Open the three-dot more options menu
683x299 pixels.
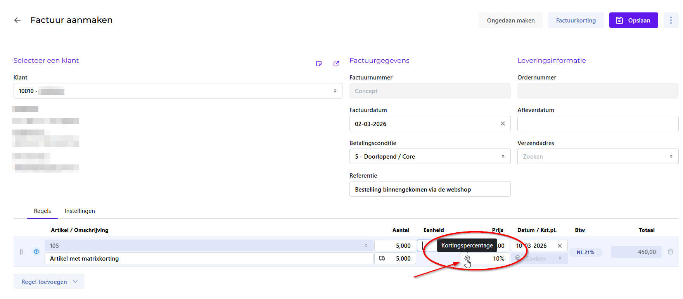(671, 20)
